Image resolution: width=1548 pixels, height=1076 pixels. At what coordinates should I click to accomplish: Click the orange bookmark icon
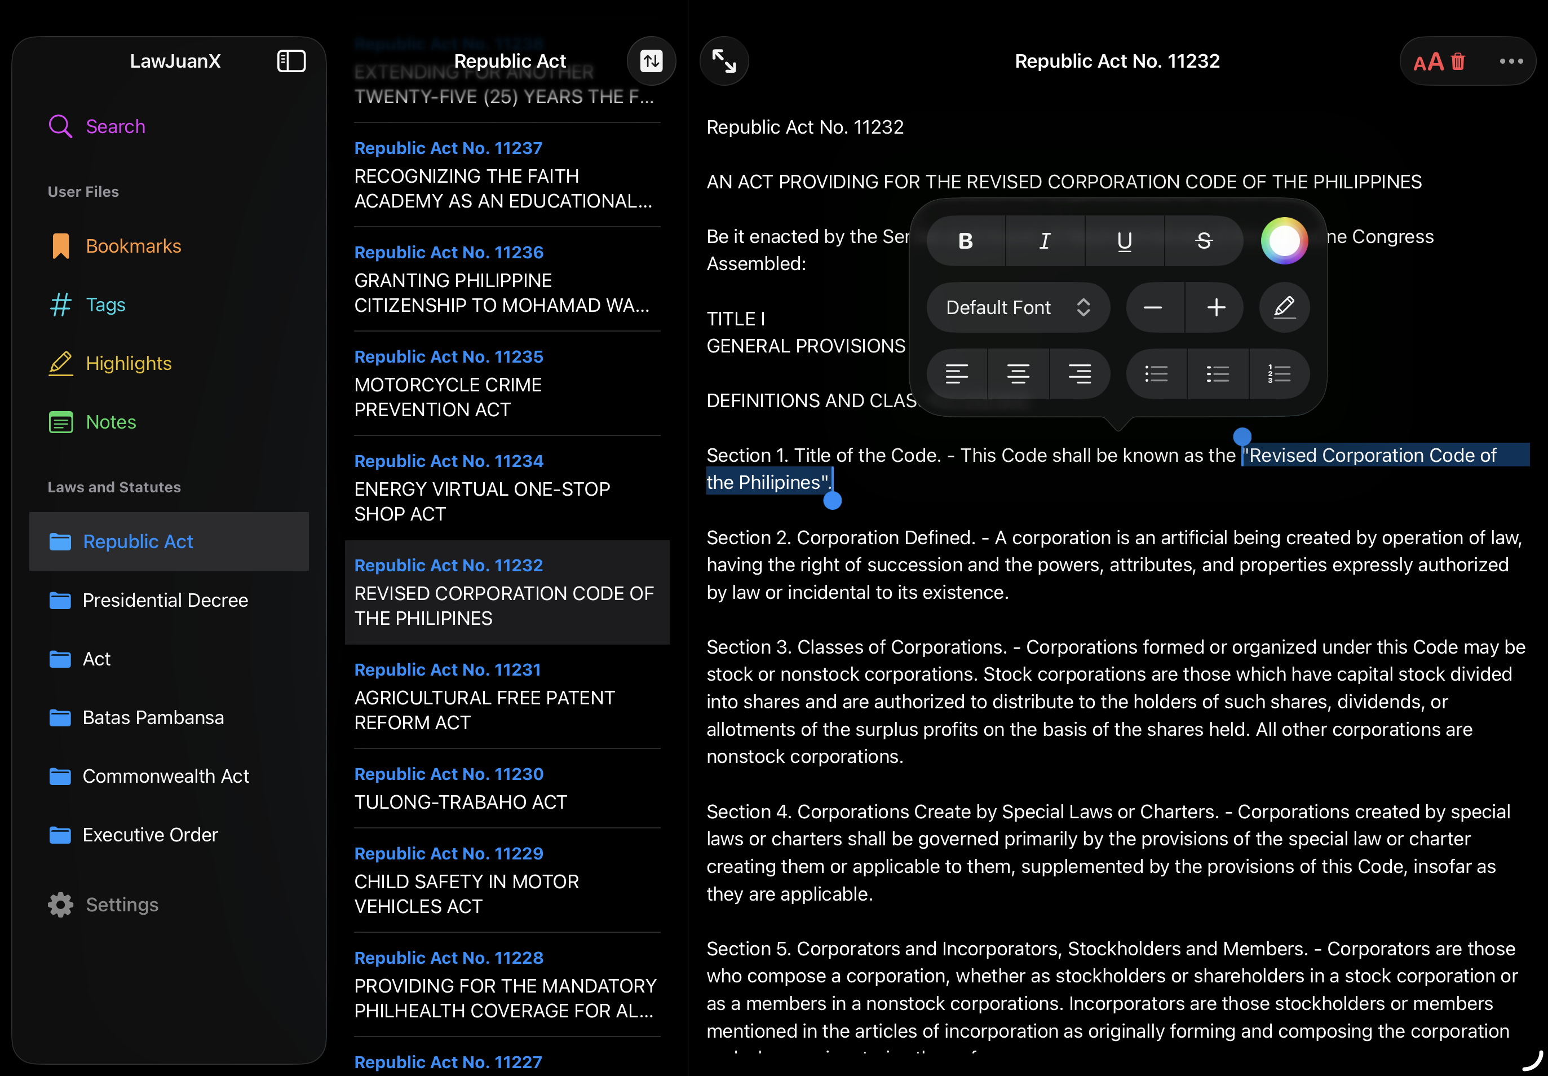61,246
